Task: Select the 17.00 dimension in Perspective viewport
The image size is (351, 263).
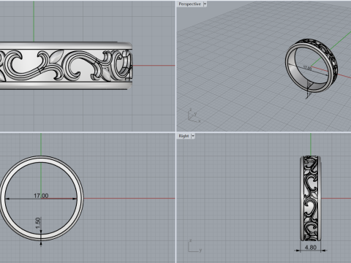Action: [307, 68]
